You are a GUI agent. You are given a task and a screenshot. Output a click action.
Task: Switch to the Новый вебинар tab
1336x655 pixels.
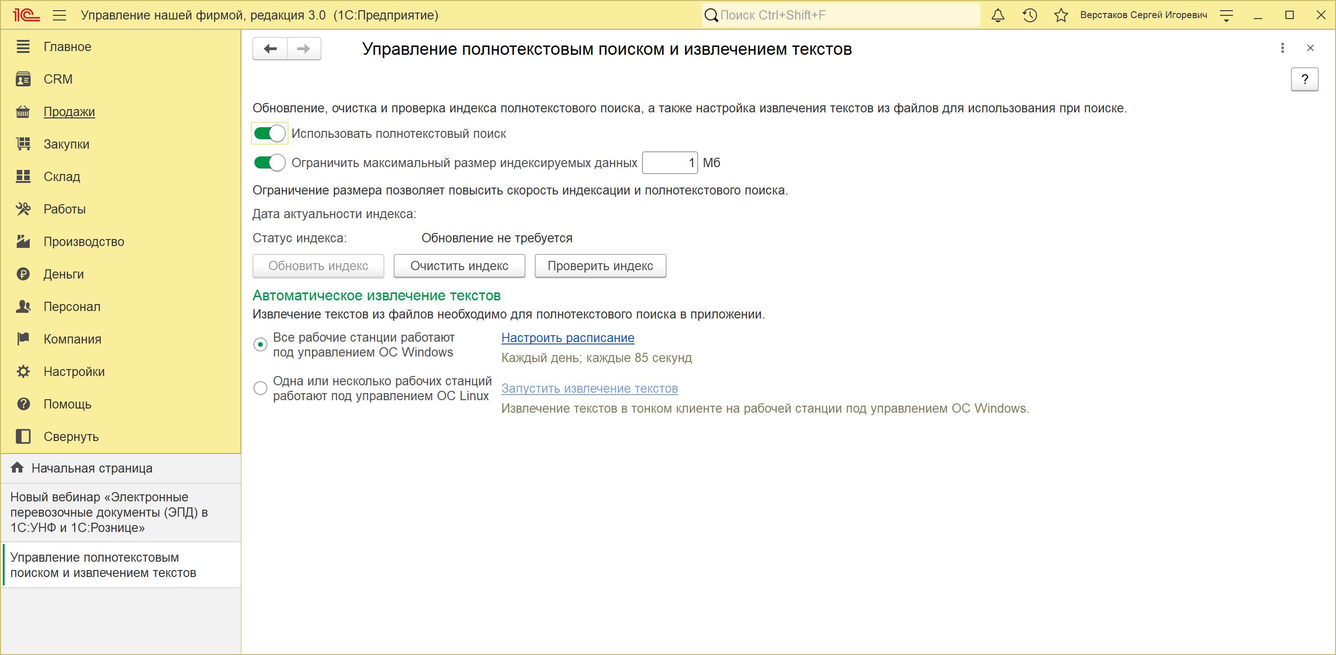(121, 512)
